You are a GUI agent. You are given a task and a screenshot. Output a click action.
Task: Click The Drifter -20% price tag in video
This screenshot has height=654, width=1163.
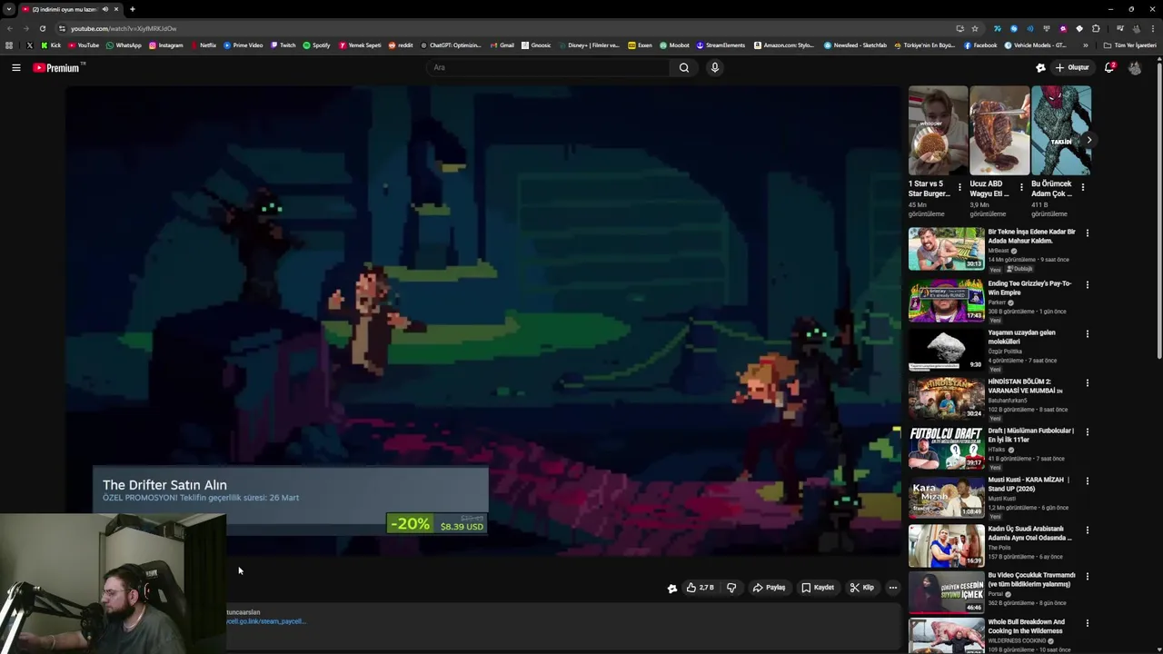coord(437,524)
